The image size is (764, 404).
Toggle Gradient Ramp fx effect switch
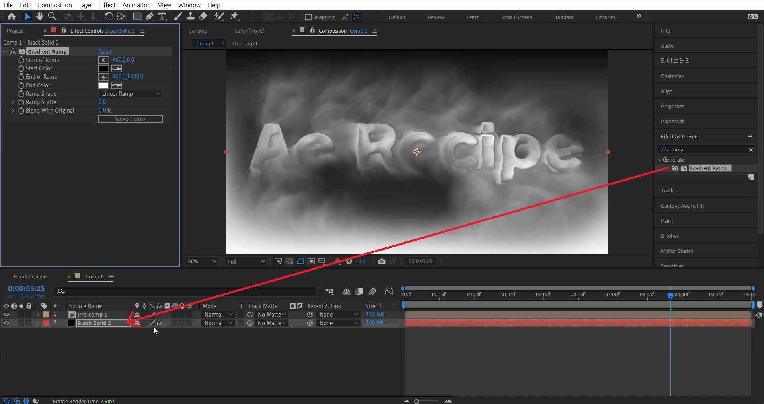pos(13,52)
